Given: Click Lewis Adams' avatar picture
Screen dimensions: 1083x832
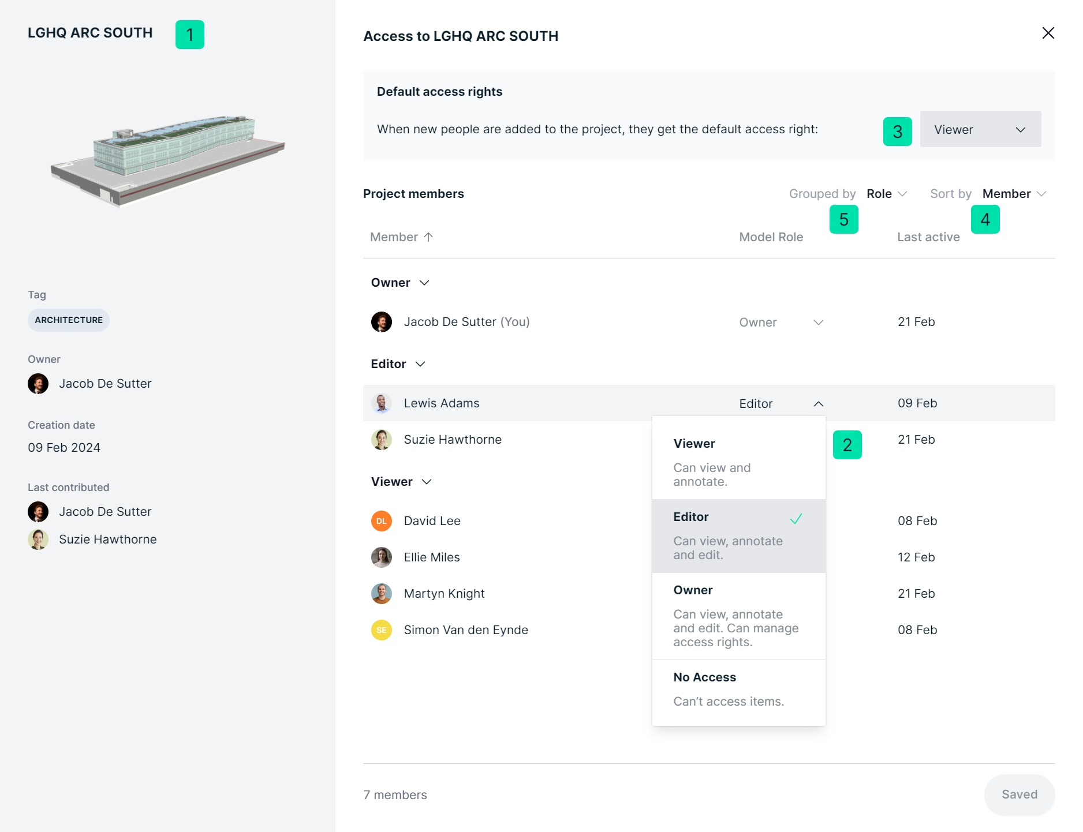Looking at the screenshot, I should [x=381, y=403].
